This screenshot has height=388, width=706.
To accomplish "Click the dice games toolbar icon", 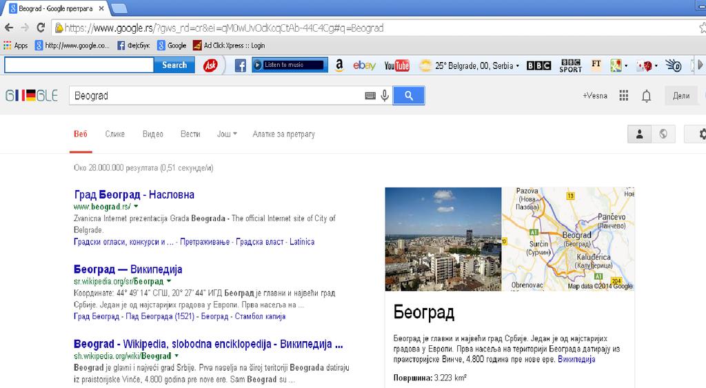I will coord(644,66).
